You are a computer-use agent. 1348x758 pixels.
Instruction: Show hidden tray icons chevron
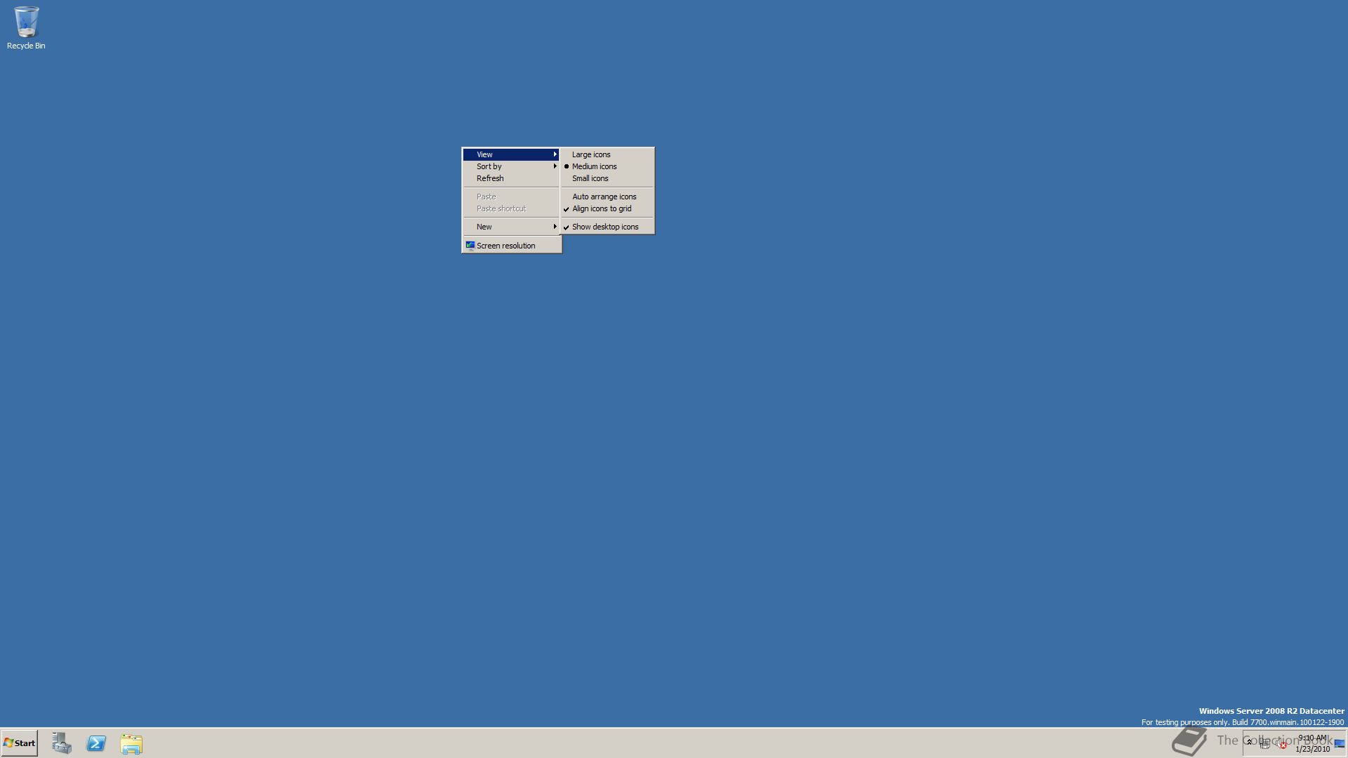tap(1249, 742)
